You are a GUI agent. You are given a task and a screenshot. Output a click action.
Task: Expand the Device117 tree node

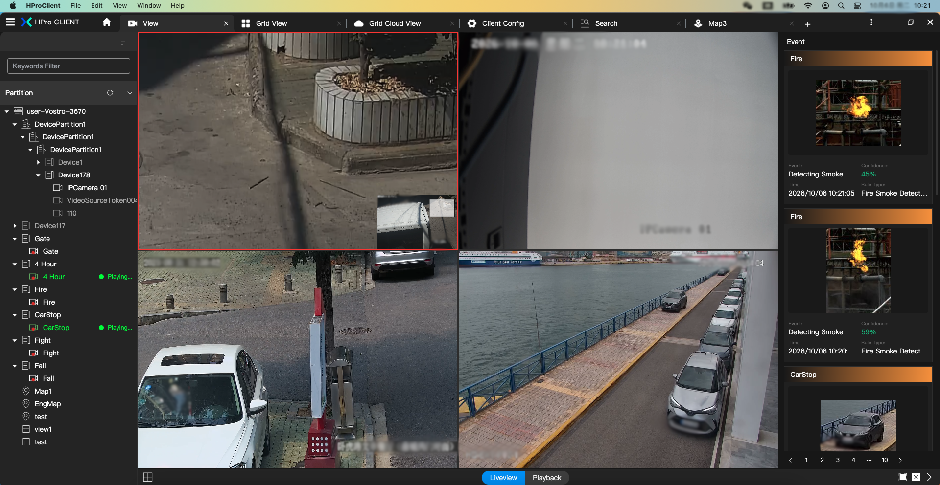[15, 226]
